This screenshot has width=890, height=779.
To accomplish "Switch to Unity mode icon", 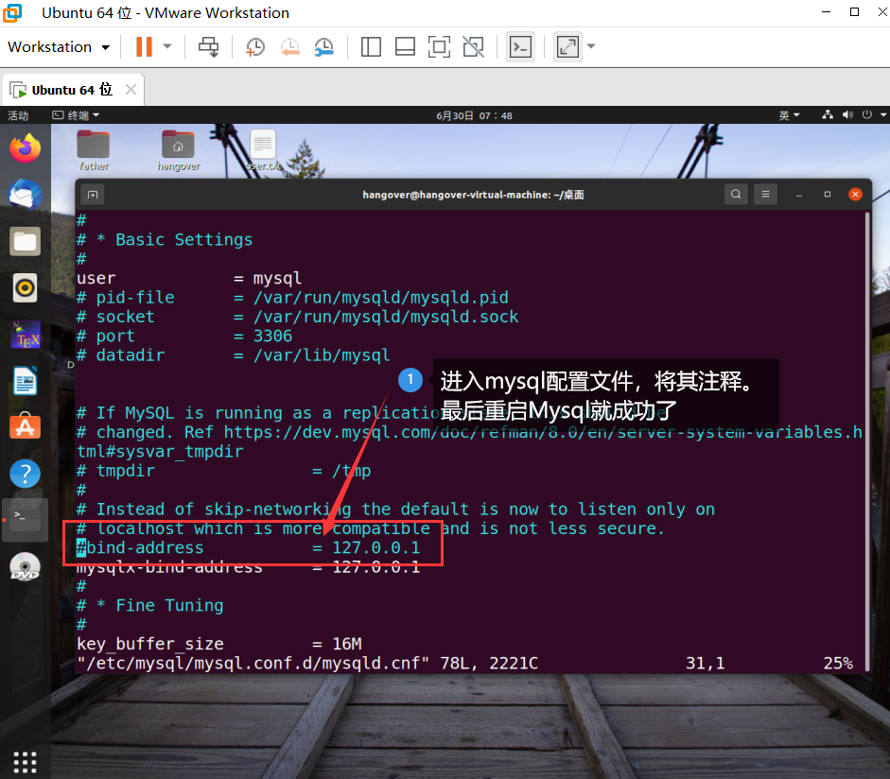I will 474,47.
